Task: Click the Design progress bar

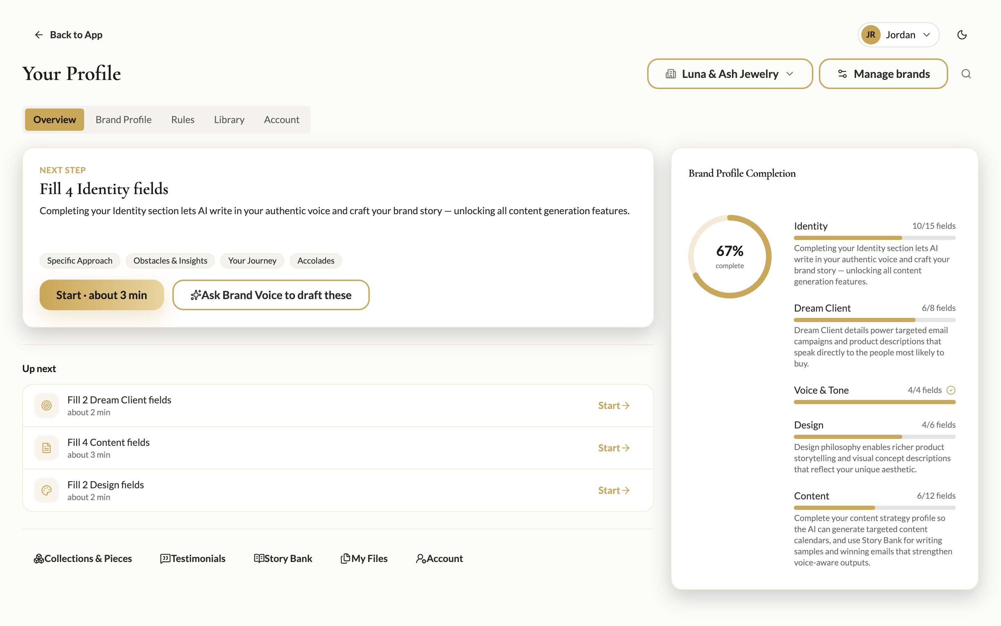Action: pos(874,437)
